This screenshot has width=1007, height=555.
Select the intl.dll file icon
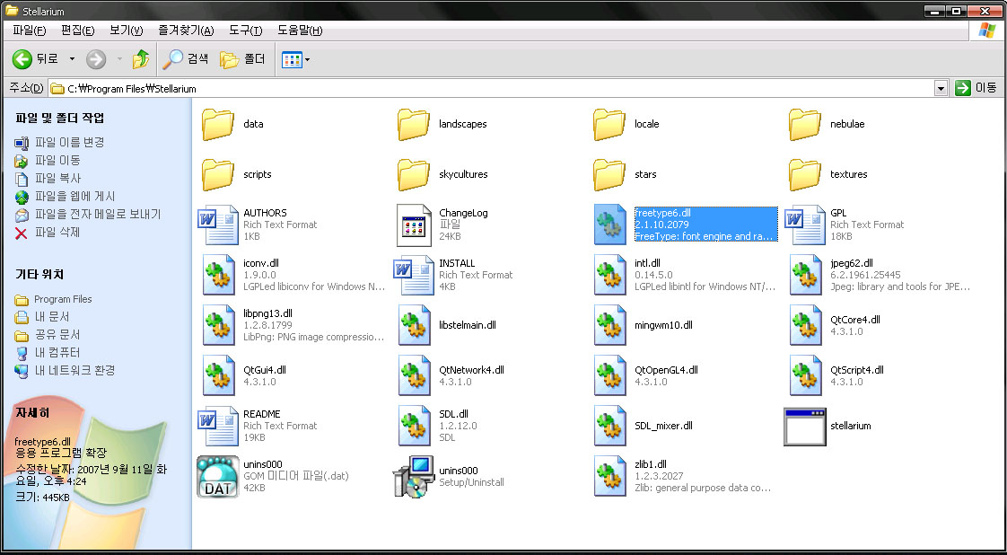coord(609,275)
